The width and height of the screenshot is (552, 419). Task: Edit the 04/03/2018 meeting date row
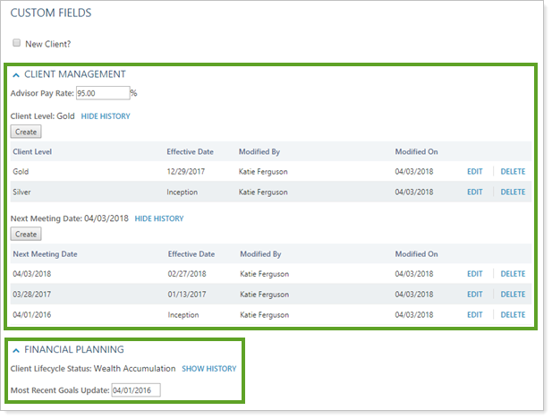click(474, 274)
